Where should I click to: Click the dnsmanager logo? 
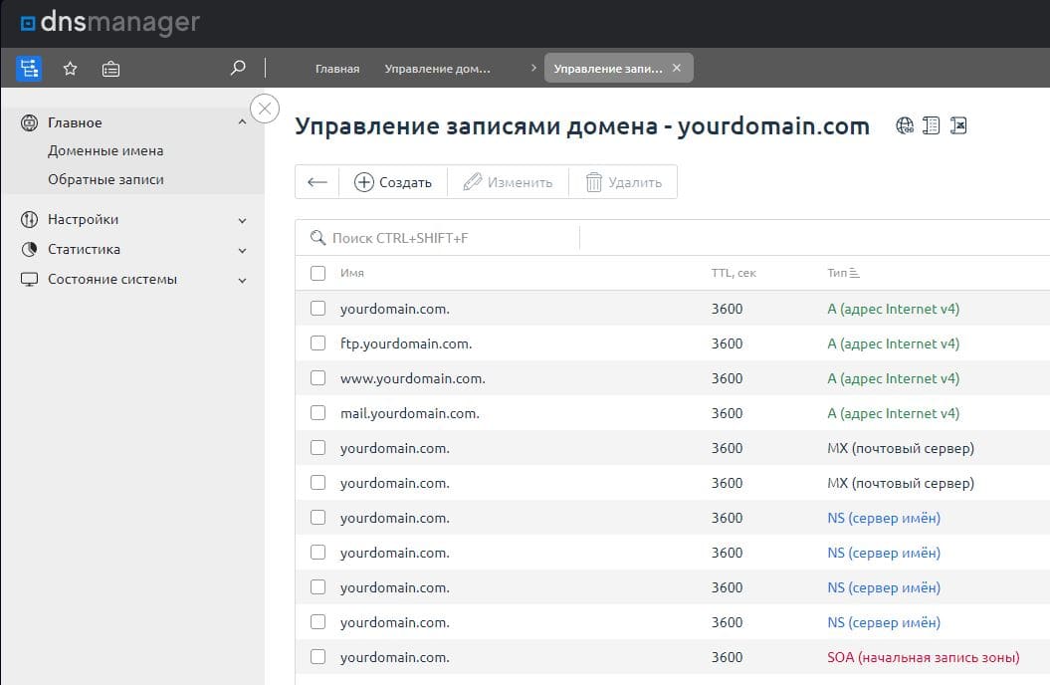tap(110, 22)
